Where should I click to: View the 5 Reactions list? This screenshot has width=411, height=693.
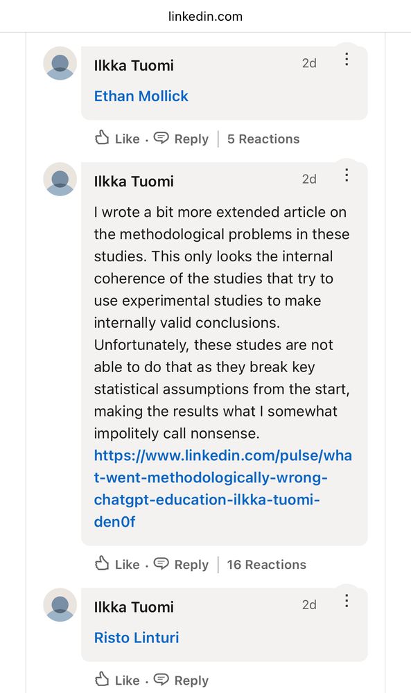pyautogui.click(x=263, y=139)
